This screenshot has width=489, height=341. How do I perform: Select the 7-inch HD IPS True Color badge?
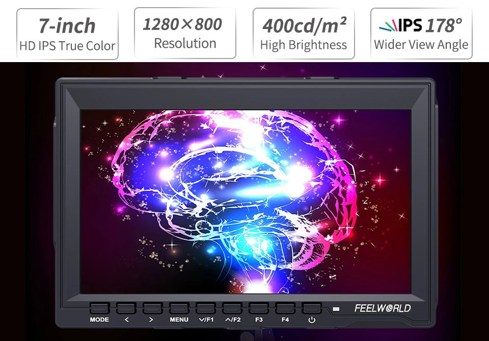[x=67, y=34]
